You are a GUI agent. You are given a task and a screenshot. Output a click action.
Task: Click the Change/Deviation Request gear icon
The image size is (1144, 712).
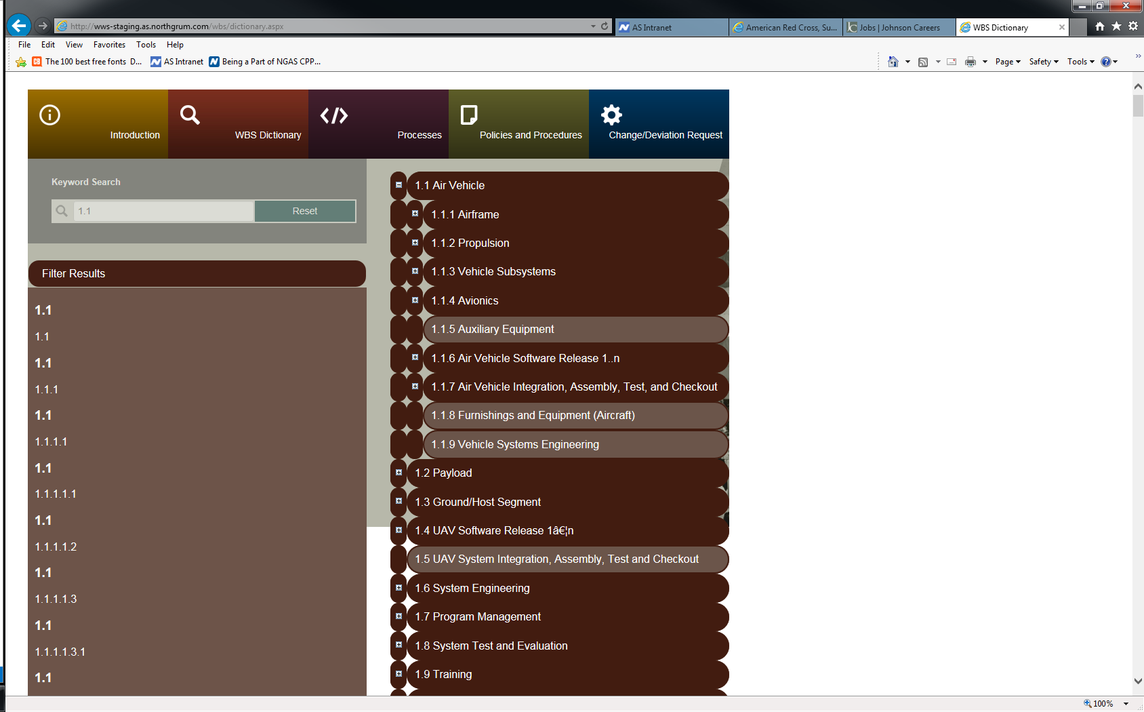coord(611,115)
